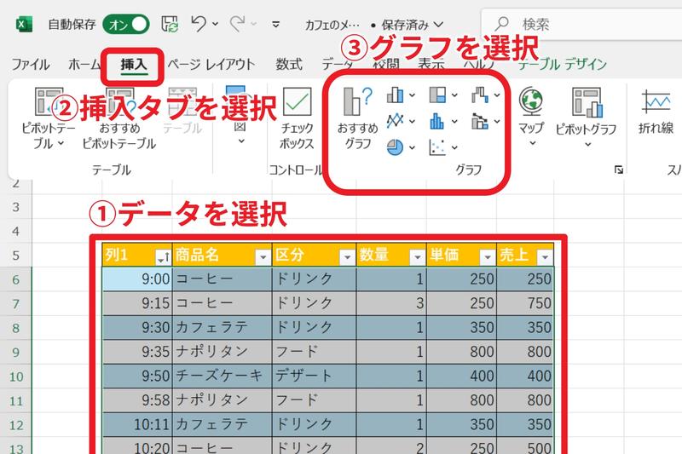Insert a pie or doughnut chart

point(395,147)
